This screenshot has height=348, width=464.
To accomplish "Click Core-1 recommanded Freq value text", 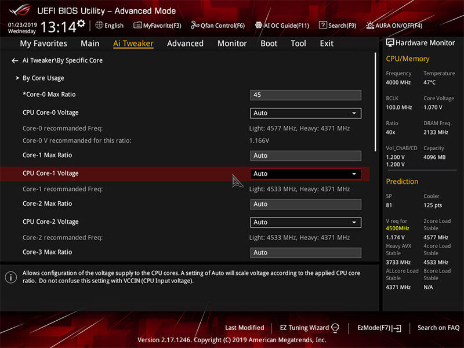I will tap(299, 189).
